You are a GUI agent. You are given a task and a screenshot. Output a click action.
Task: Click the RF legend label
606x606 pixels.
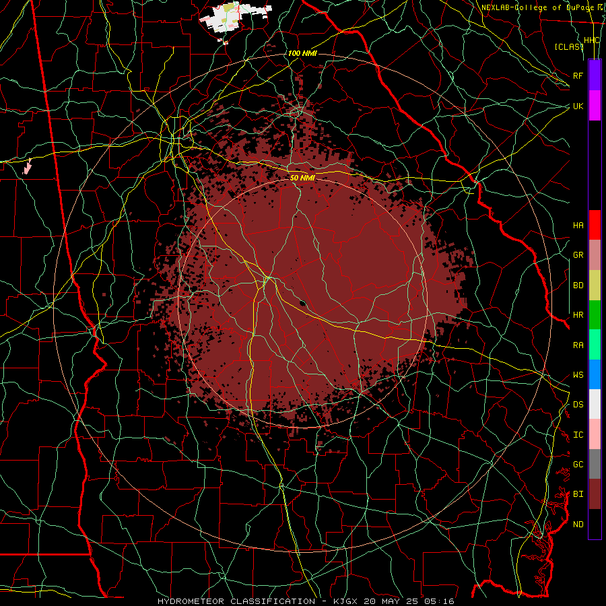578,75
